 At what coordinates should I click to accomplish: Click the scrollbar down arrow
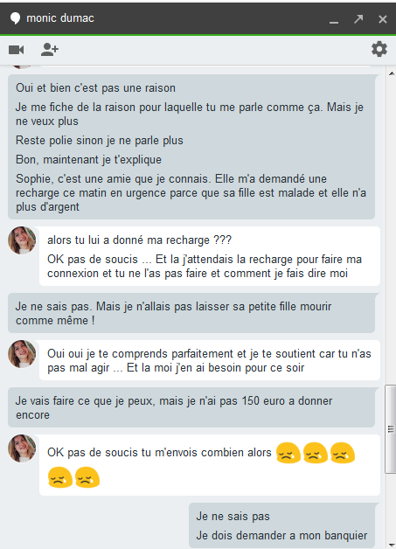point(392,546)
